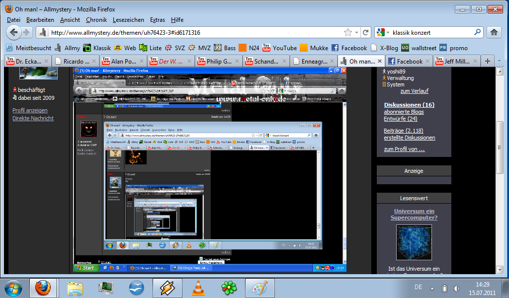Click the Profil anzeigen link
The height and width of the screenshot is (298, 509).
[x=30, y=110]
